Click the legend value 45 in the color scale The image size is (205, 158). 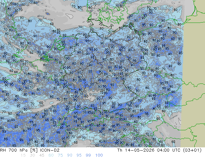pos(42,155)
